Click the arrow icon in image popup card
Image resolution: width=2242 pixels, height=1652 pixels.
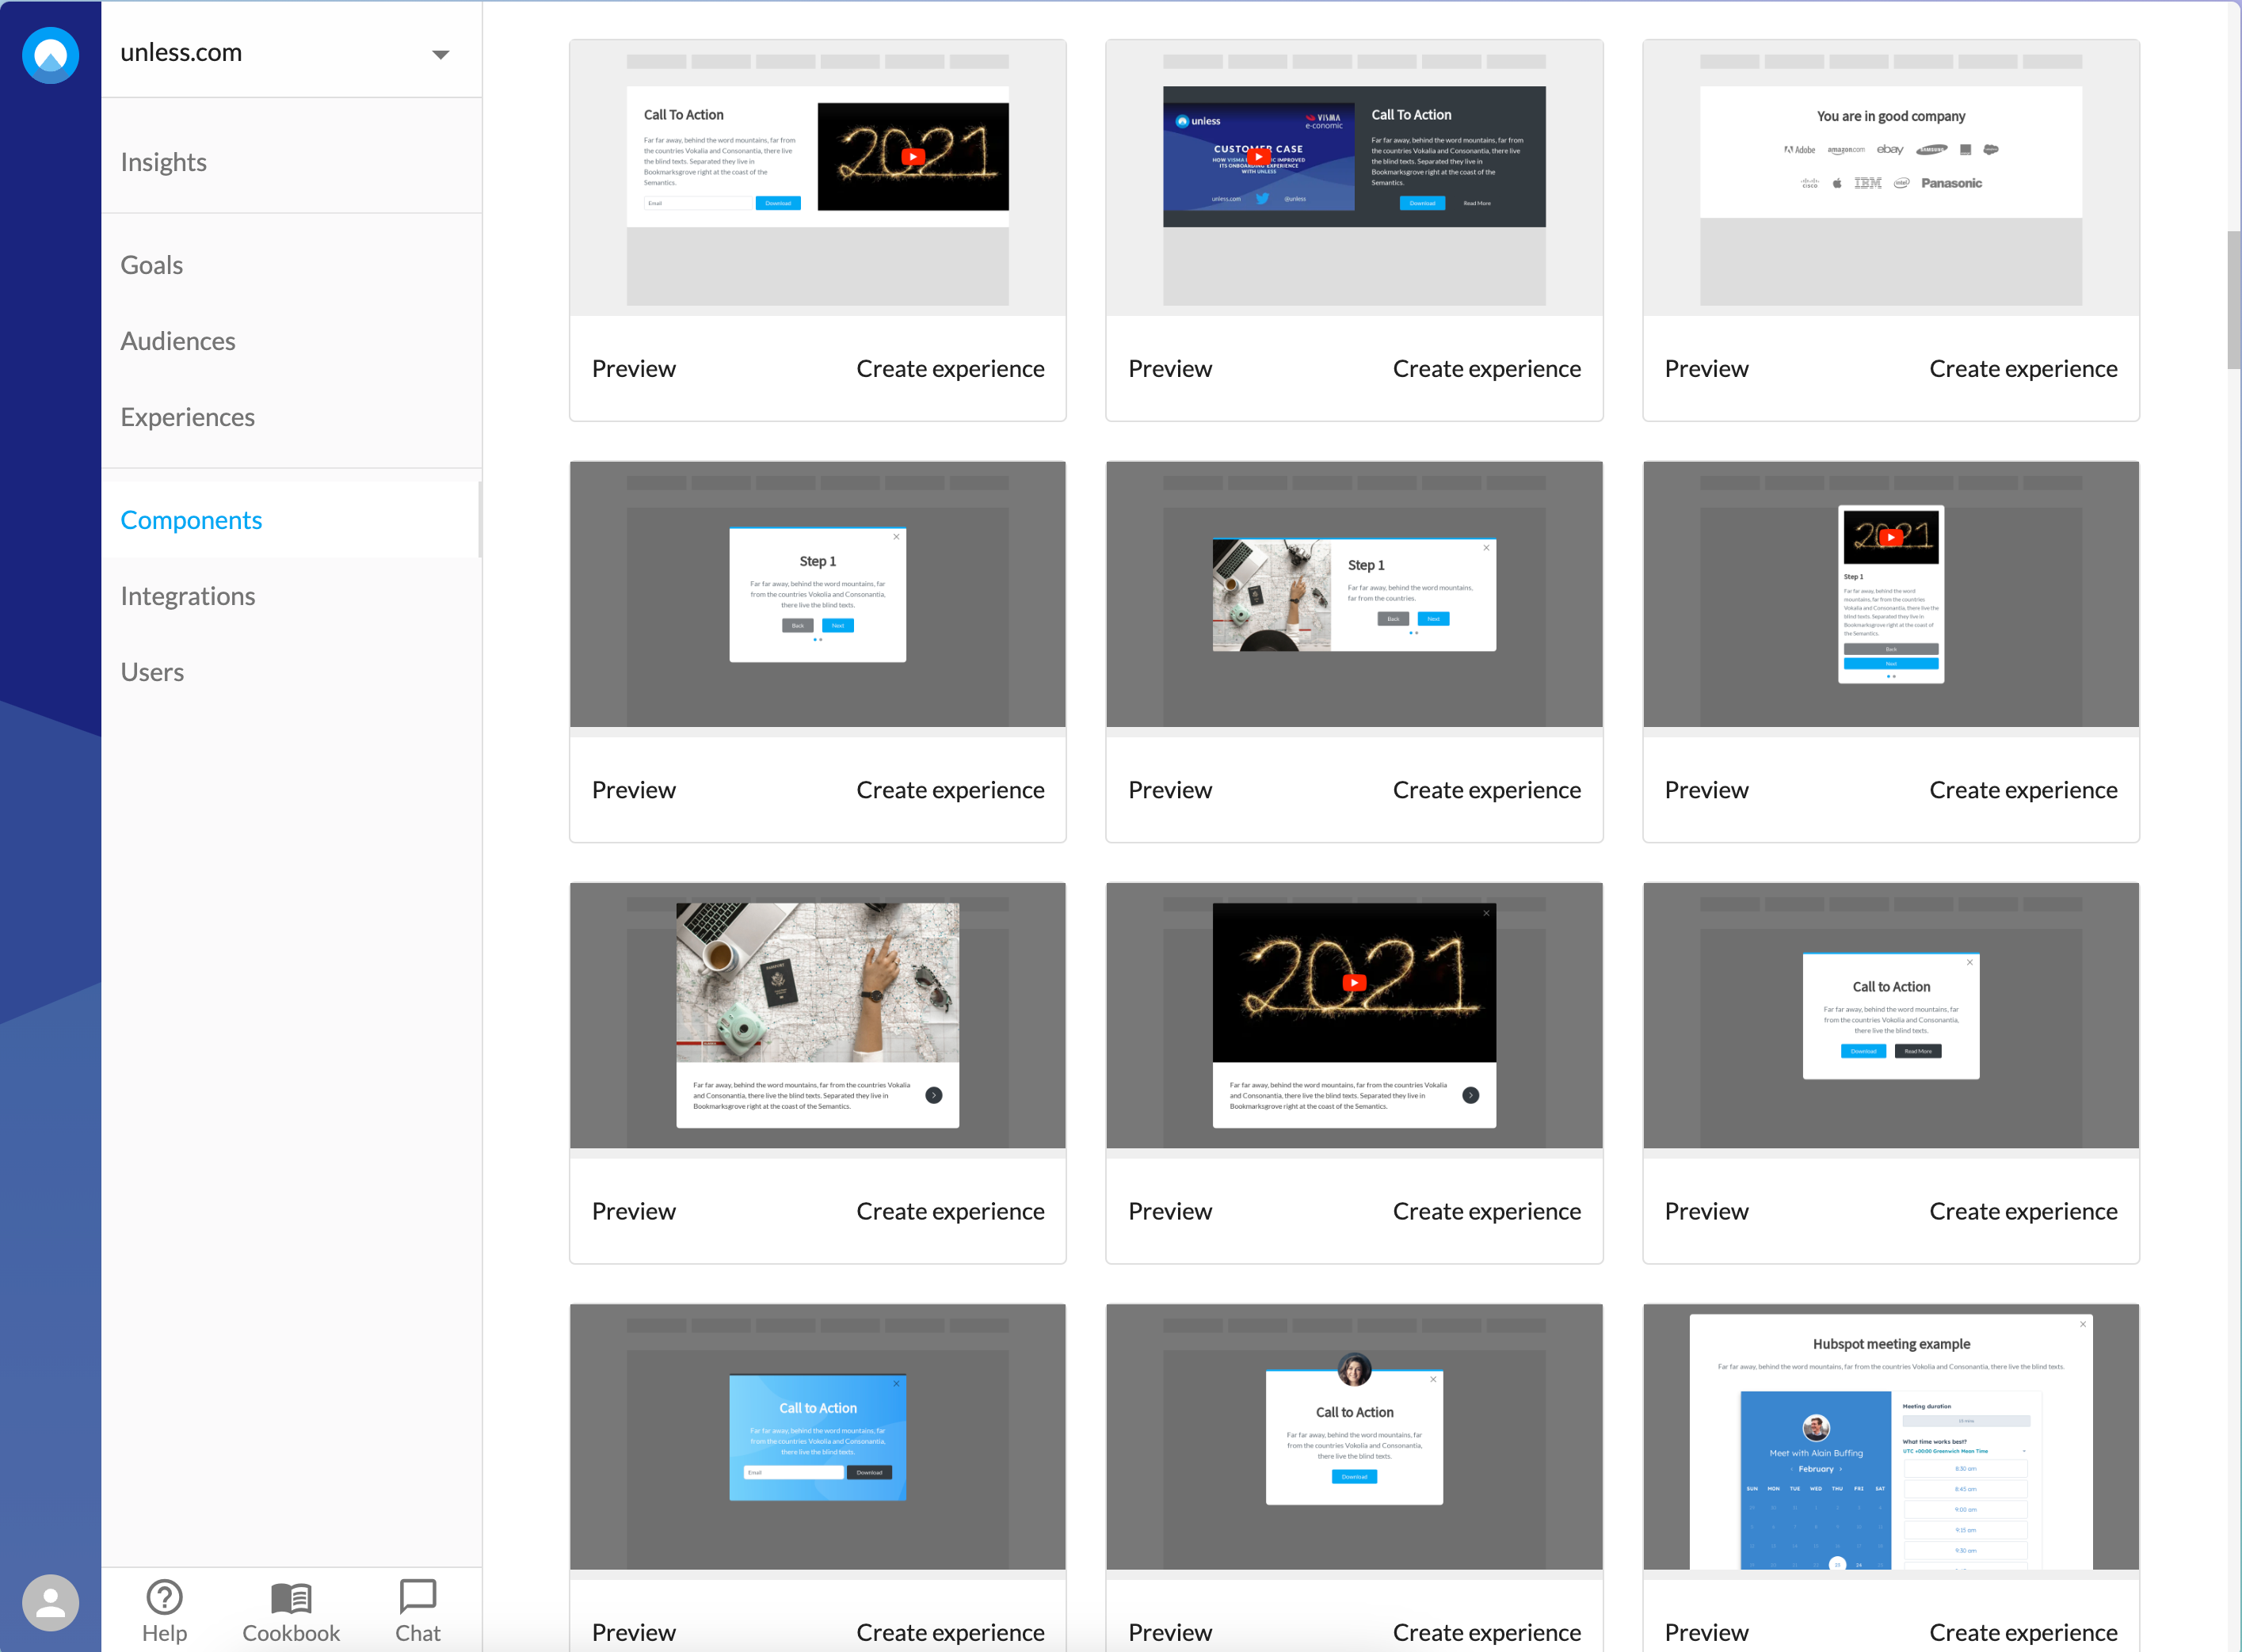point(933,1095)
